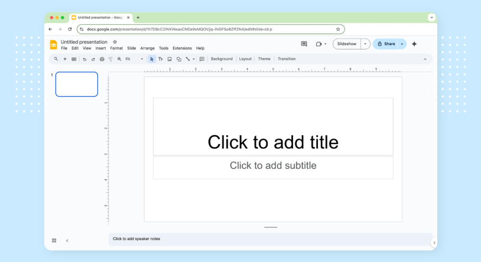The width and height of the screenshot is (481, 262).
Task: Close the Untitled presentation browser tab
Action: click(x=128, y=18)
